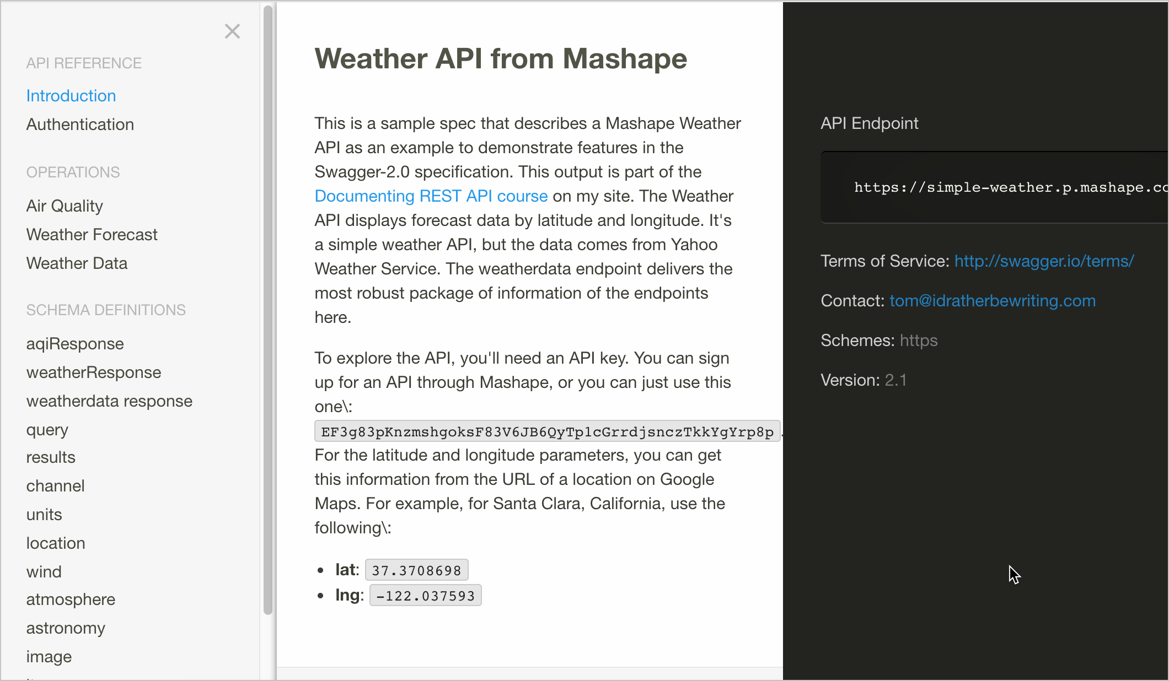1169x681 pixels.
Task: Click the SCHEMA DEFINITIONS sidebar heading
Action: coord(106,310)
